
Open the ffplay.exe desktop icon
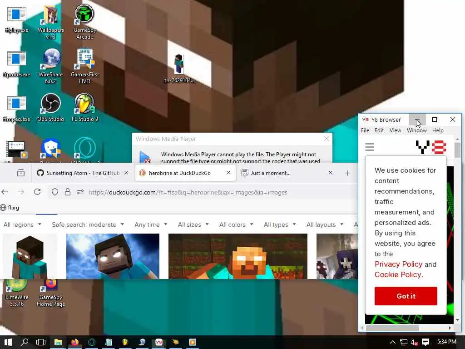tap(16, 19)
